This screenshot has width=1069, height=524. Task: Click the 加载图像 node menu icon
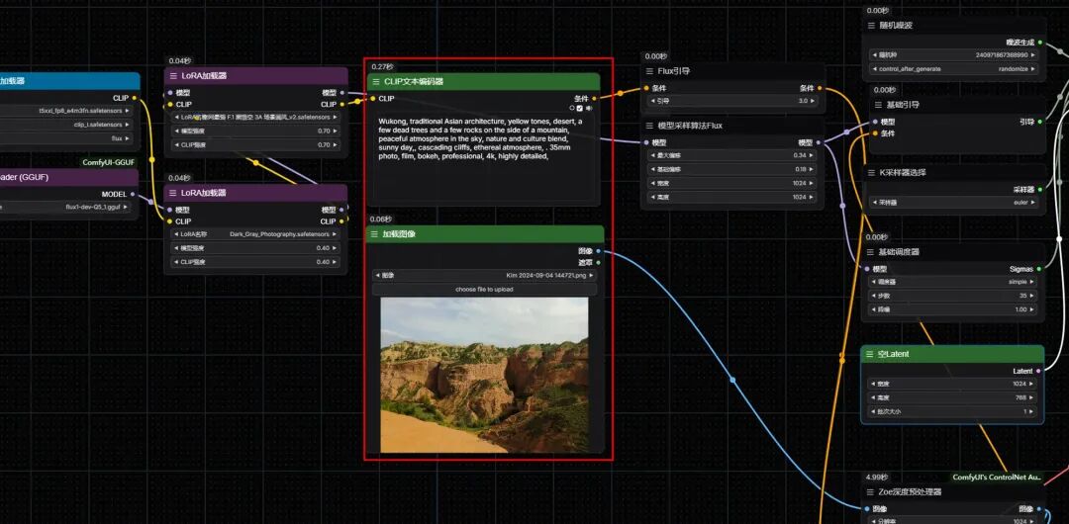[374, 233]
